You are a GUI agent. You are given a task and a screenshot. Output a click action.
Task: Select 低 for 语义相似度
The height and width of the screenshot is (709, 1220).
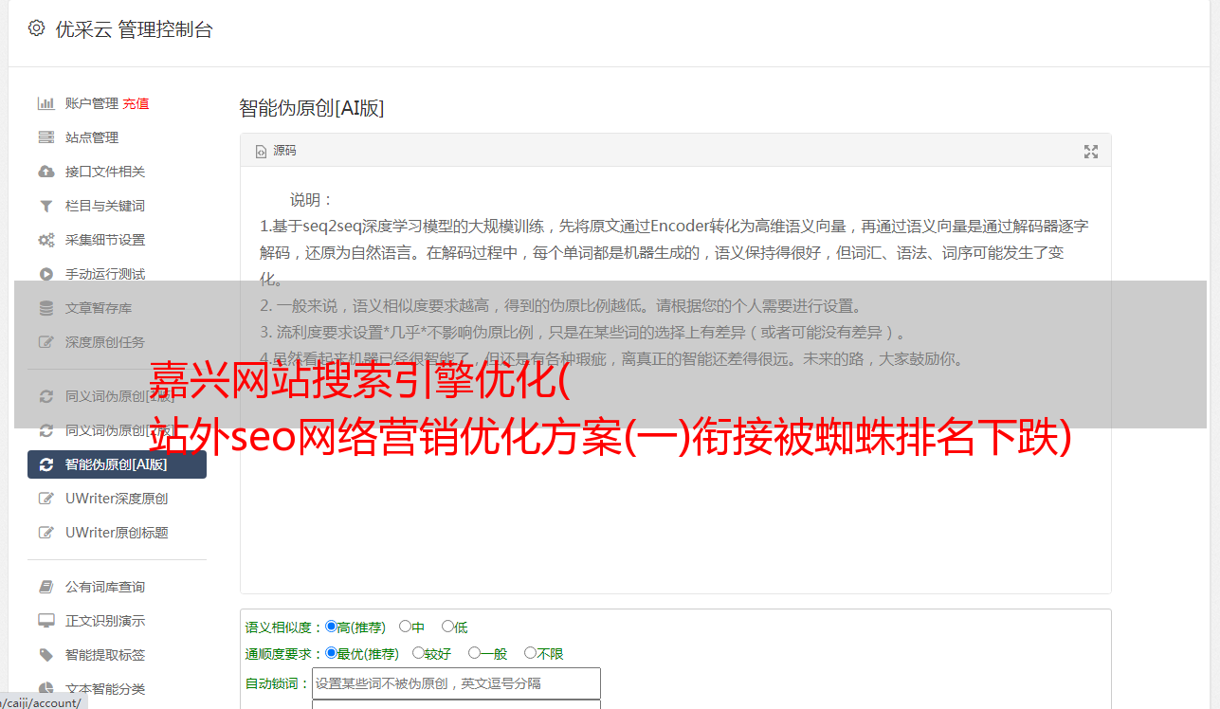click(447, 627)
